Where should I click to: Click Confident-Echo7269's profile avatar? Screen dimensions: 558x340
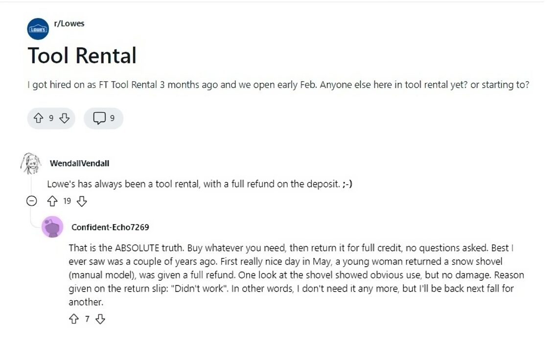pyautogui.click(x=52, y=227)
